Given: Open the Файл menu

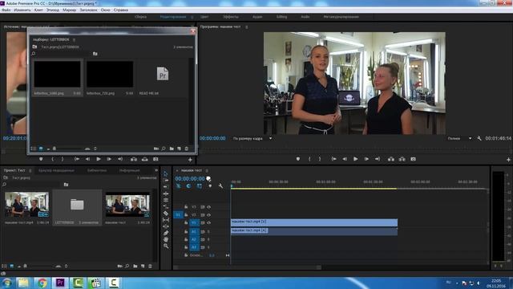Looking at the screenshot, I should (x=6, y=10).
